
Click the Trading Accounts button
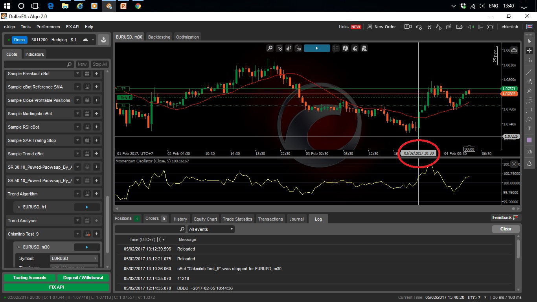click(29, 278)
